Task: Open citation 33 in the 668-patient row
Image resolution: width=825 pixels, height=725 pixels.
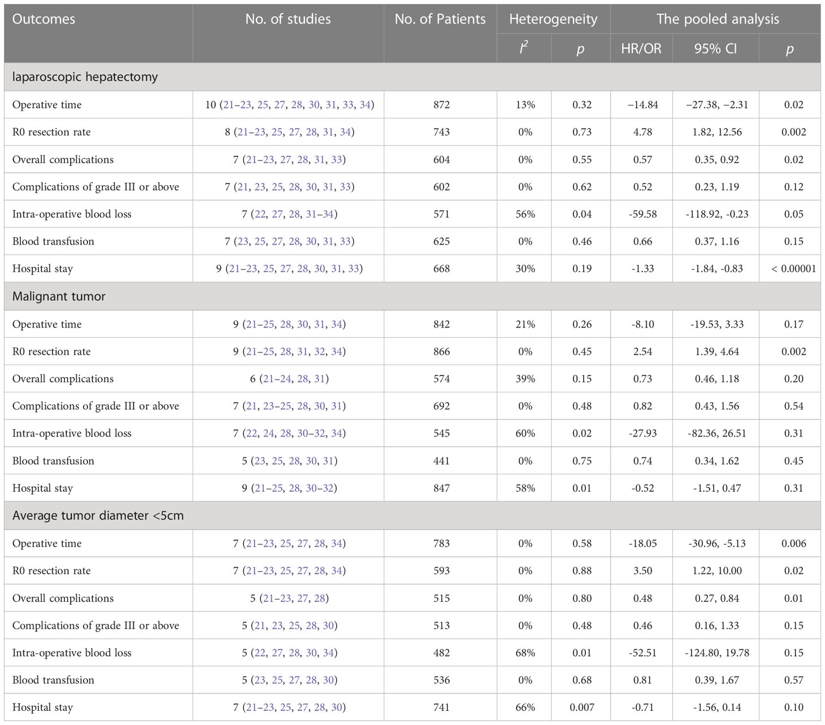Action: 354,269
